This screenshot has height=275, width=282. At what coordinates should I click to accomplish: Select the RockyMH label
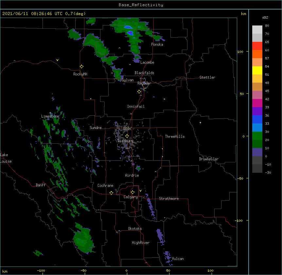pos(80,74)
